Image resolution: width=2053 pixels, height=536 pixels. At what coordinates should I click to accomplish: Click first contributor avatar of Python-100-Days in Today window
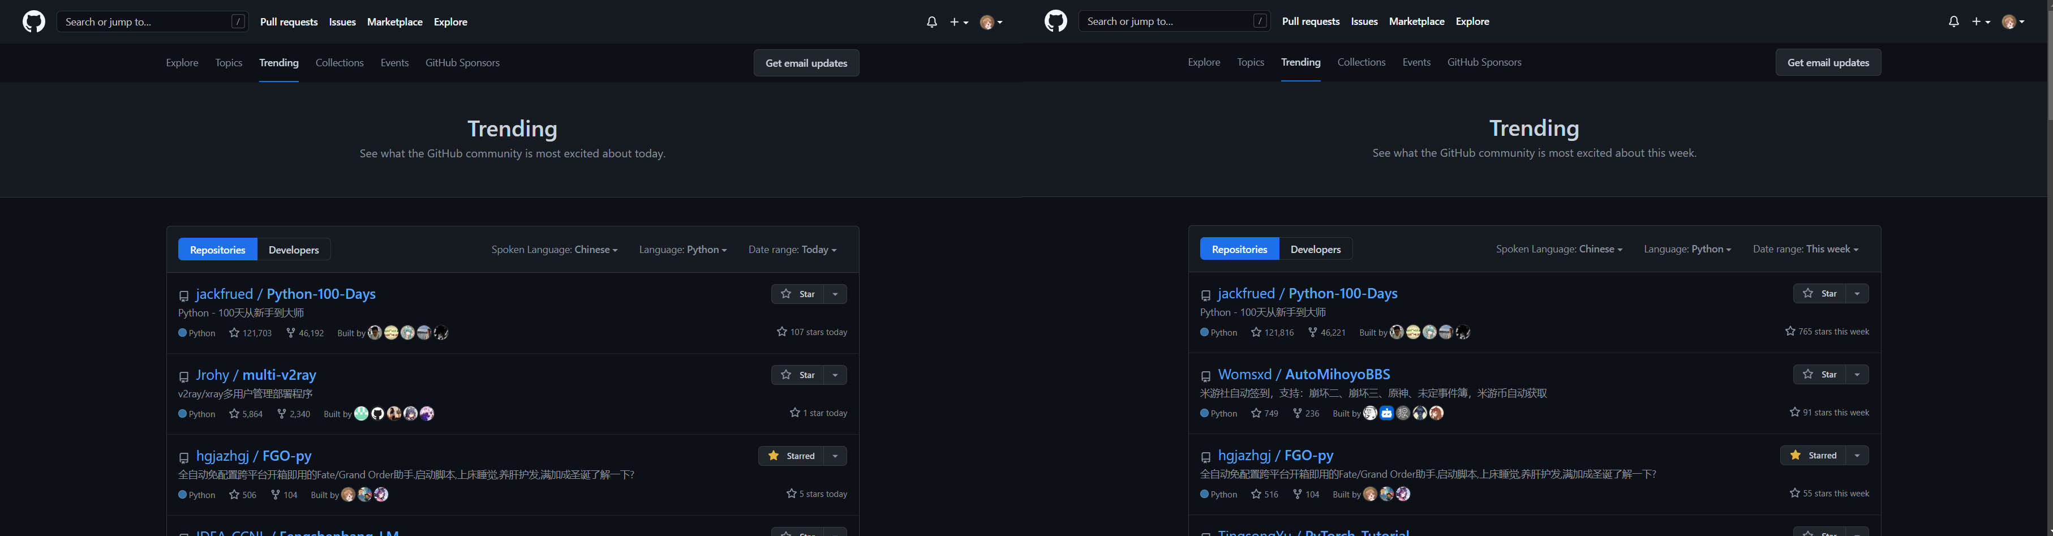375,332
